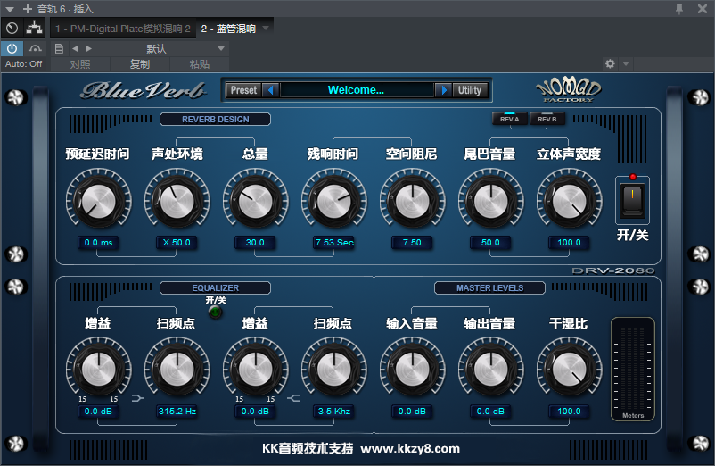Viewport: 715px width, 466px height.
Task: Click the Welcome preset name display
Action: [x=357, y=90]
